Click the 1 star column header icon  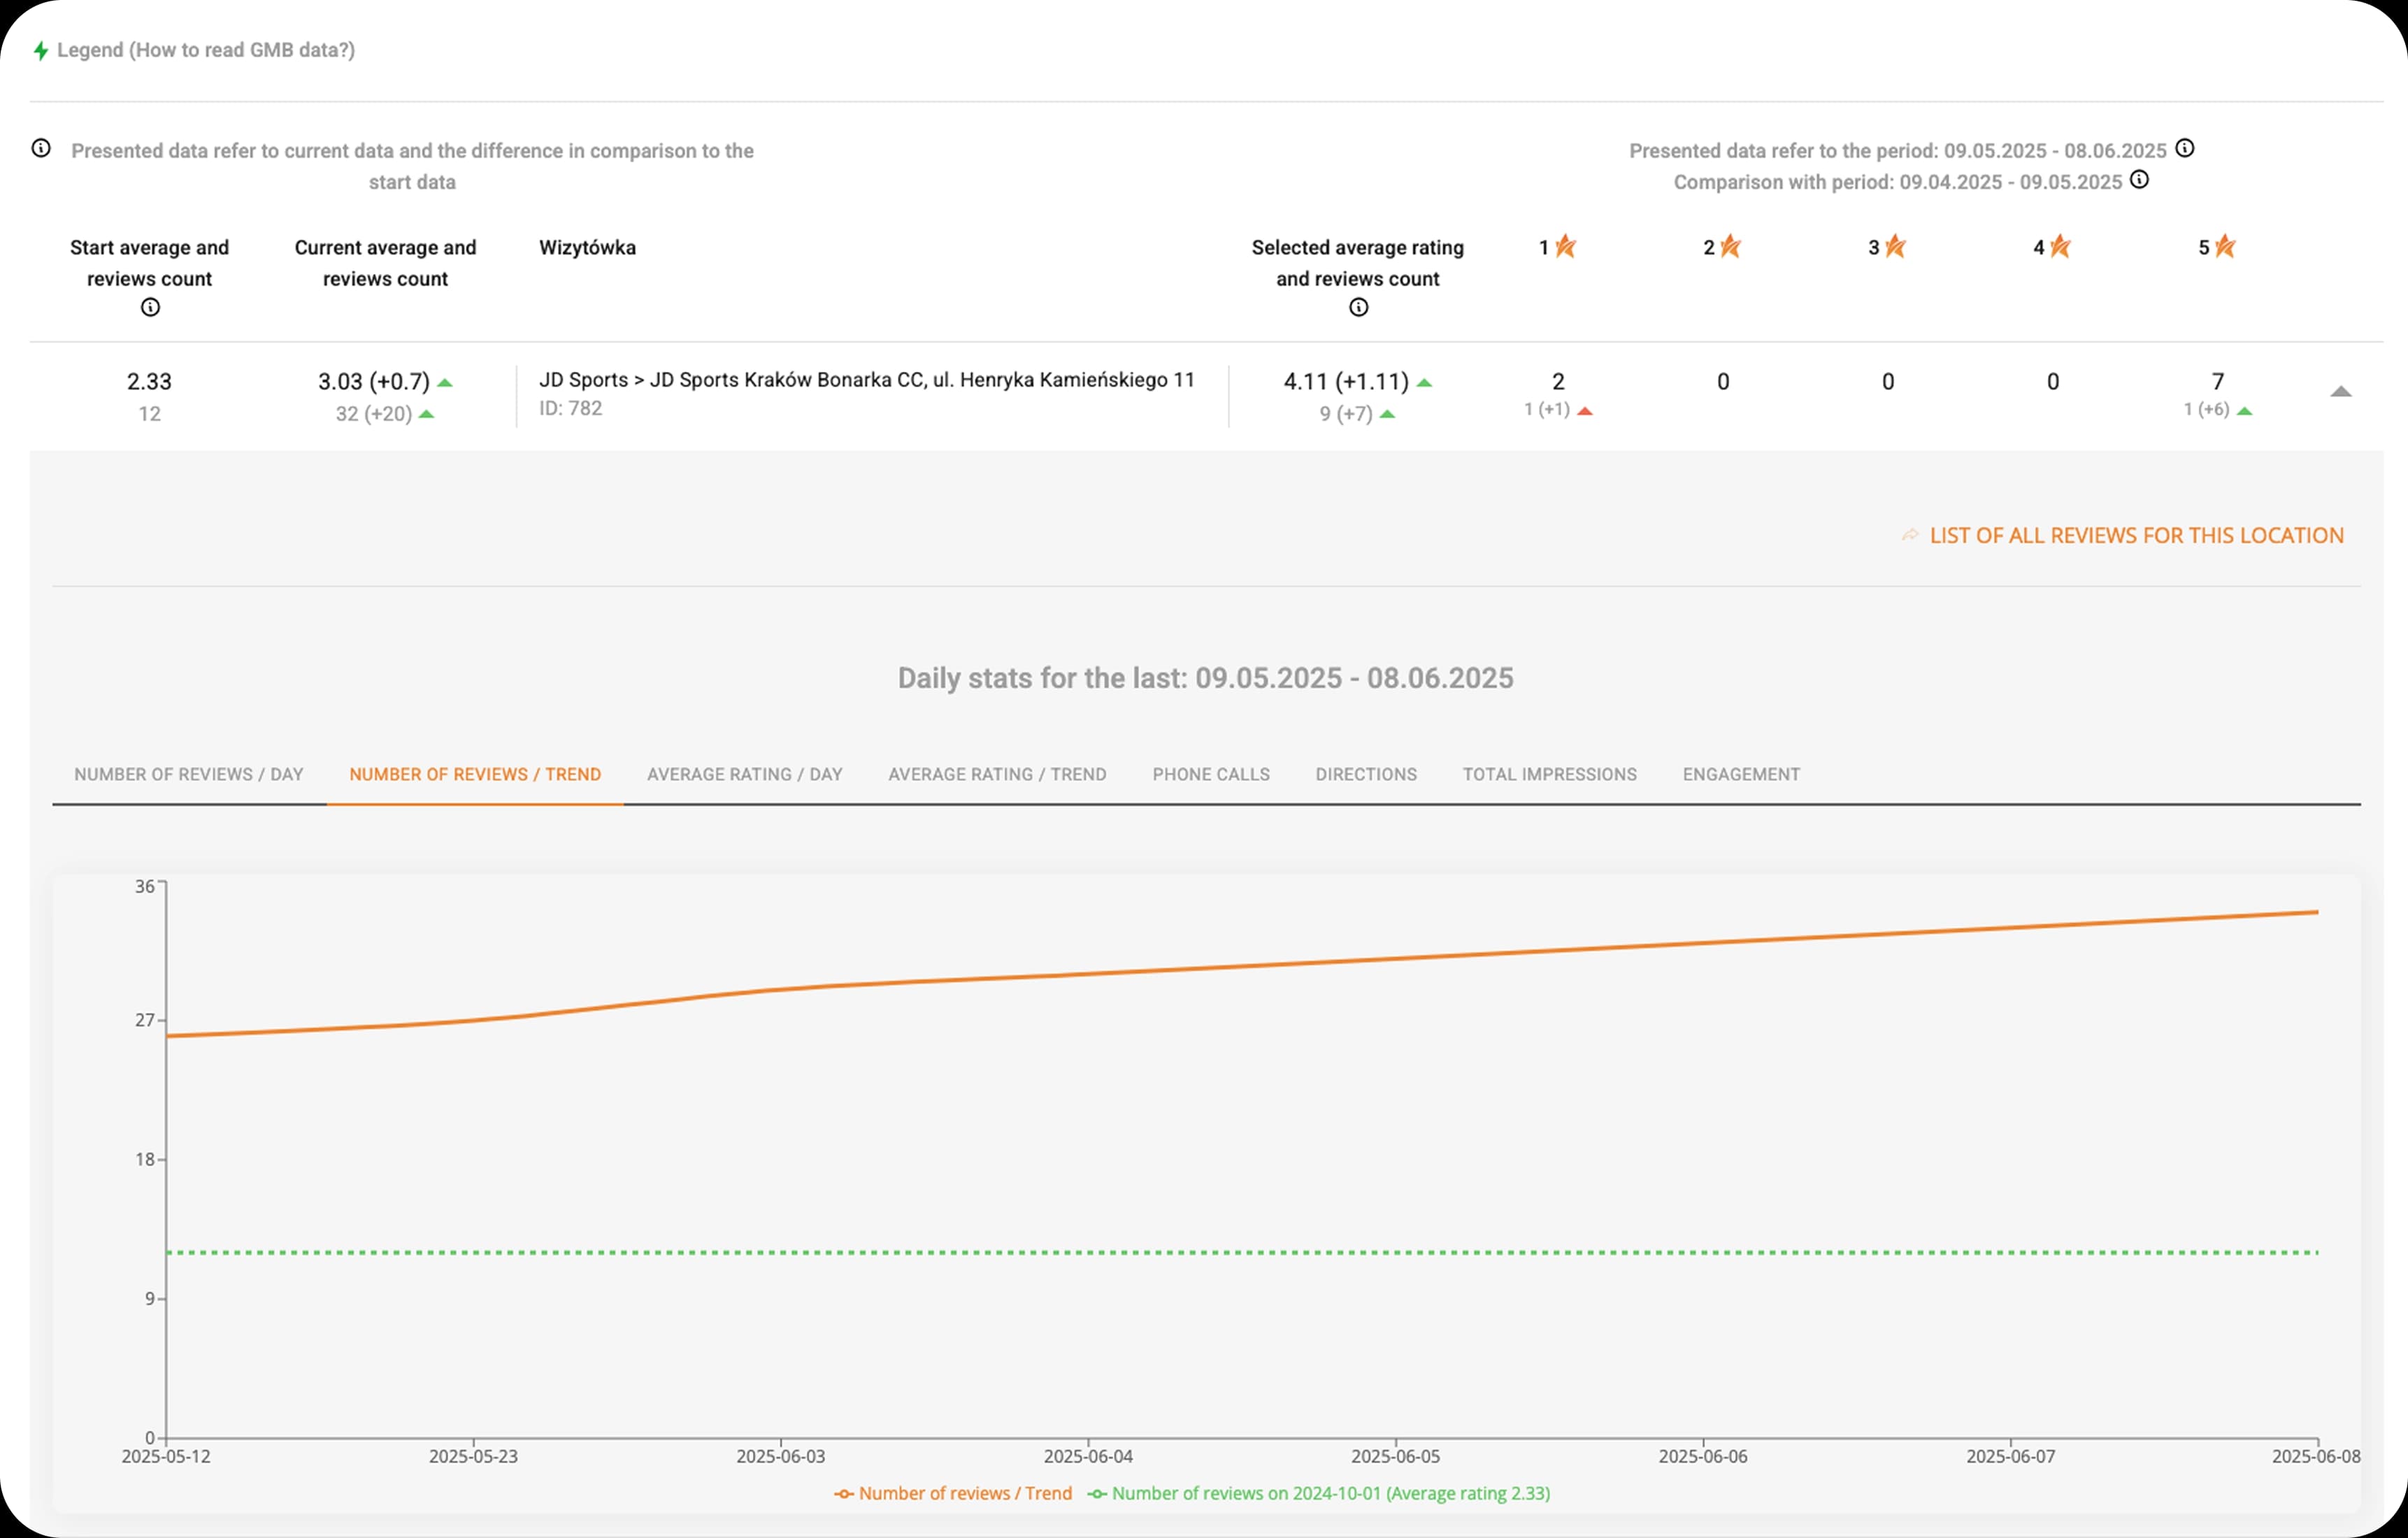click(x=1566, y=246)
